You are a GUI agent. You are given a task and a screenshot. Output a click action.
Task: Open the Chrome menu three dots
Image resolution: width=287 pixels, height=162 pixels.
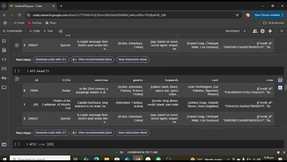283,15
